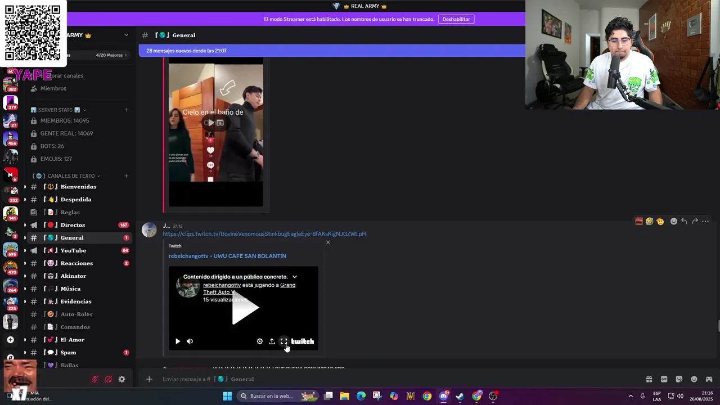This screenshot has width=720, height=405.
Task: Mute the Twitch clip volume
Action: click(190, 341)
